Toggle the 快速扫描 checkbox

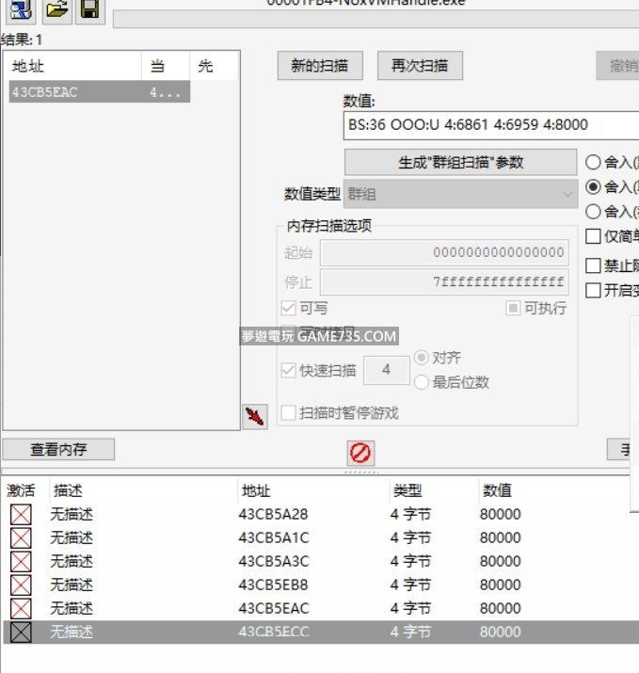click(x=288, y=371)
